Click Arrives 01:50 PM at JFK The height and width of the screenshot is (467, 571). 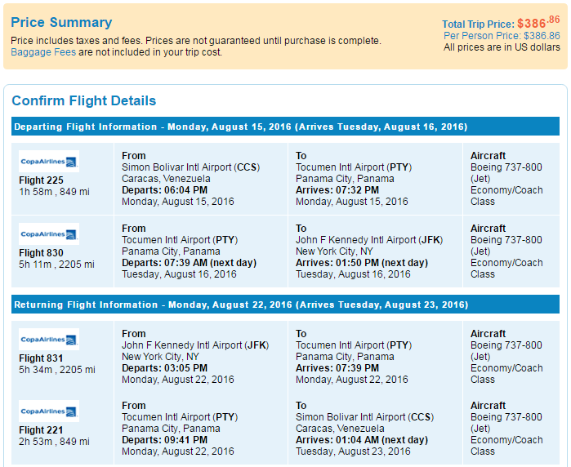362,263
